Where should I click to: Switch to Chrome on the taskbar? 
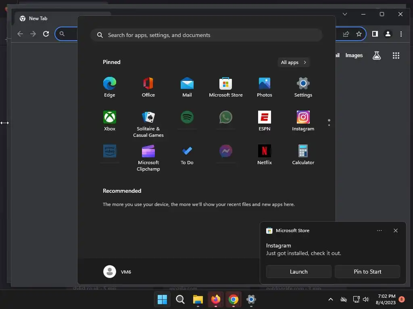tap(234, 299)
